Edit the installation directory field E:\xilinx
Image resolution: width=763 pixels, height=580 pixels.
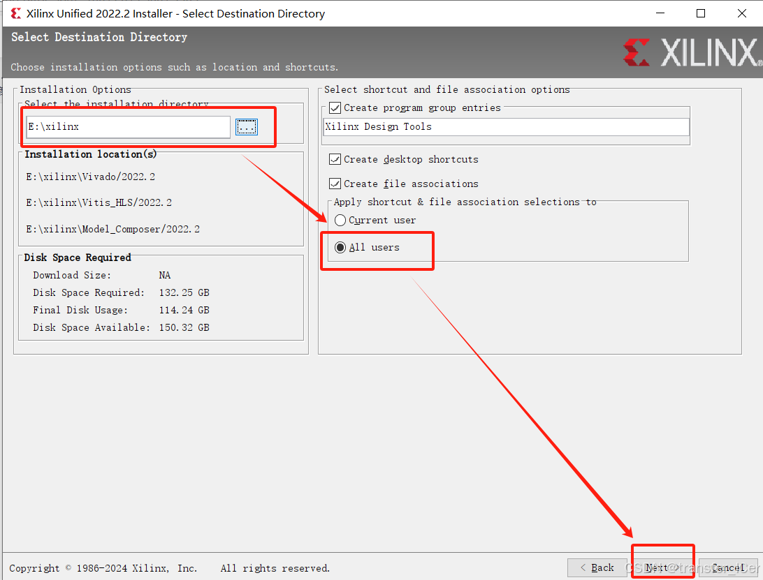pyautogui.click(x=128, y=127)
